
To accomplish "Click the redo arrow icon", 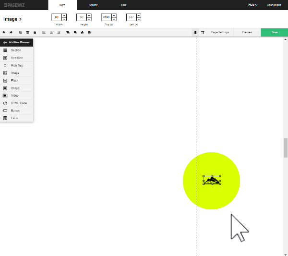I will coord(11,32).
